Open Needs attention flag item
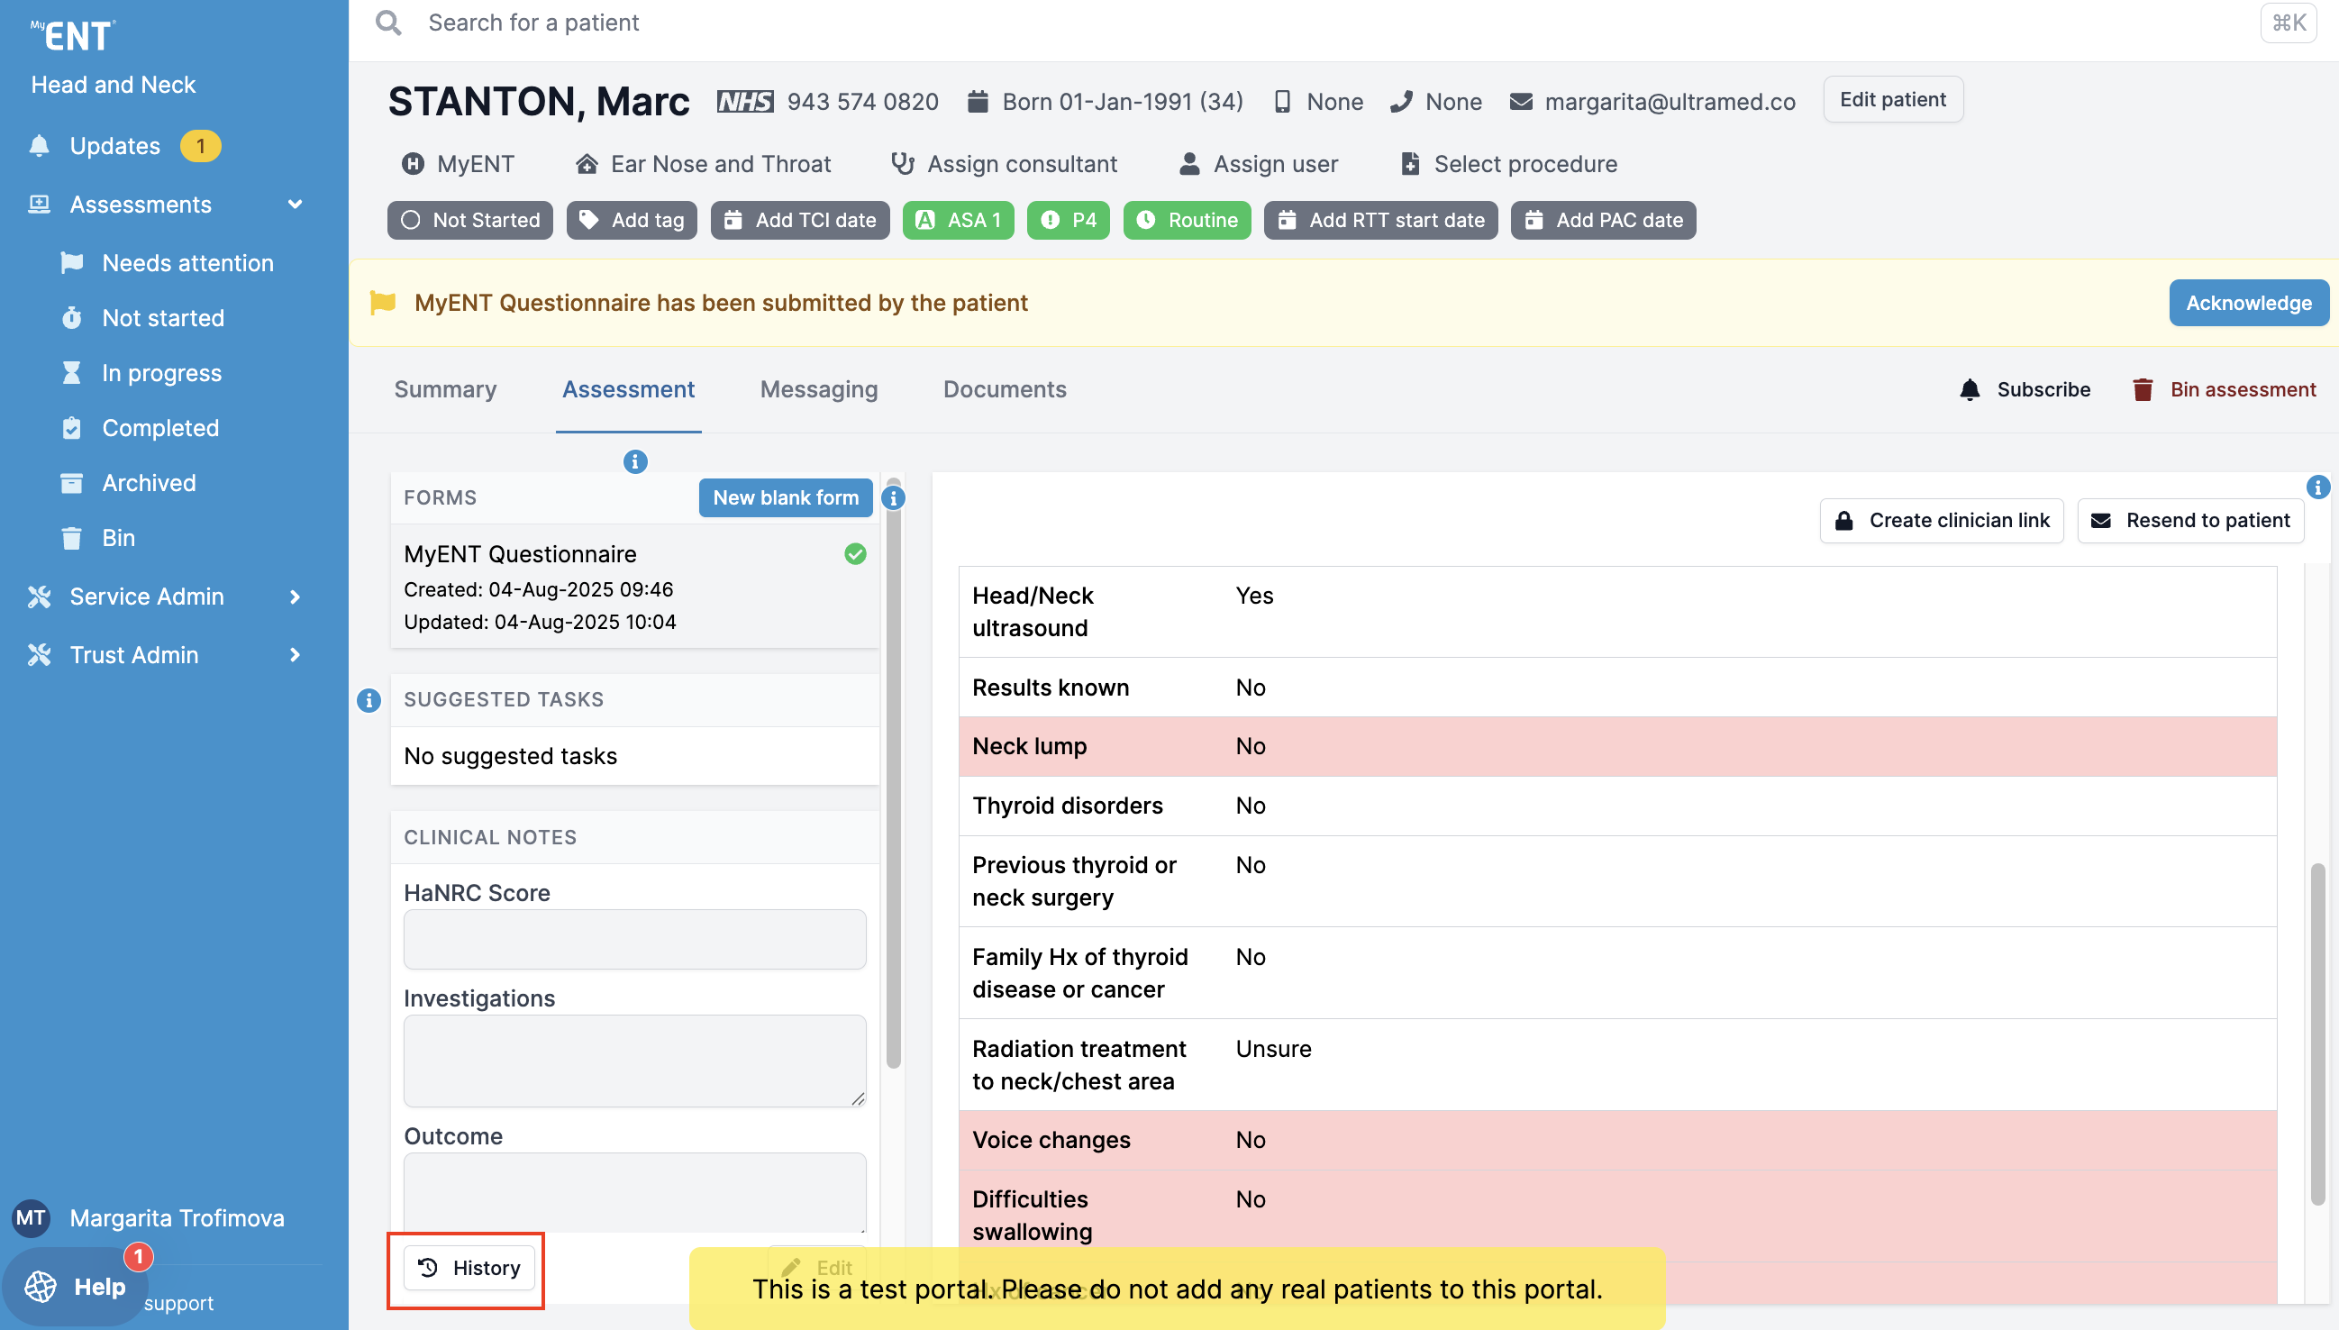Screen dimensions: 2339x1330 187,263
